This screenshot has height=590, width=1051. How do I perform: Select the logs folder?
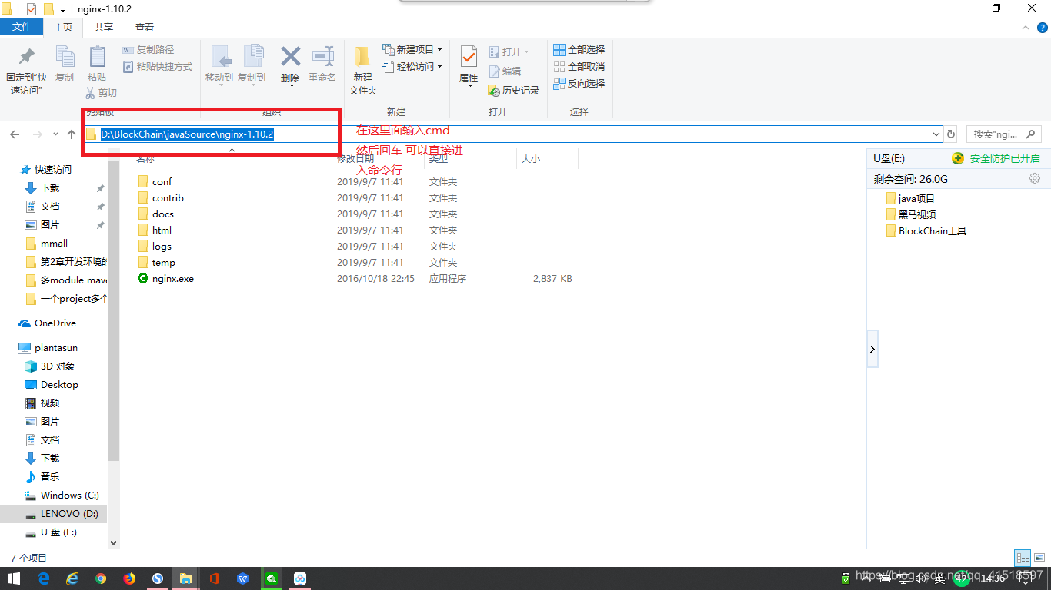(x=162, y=247)
